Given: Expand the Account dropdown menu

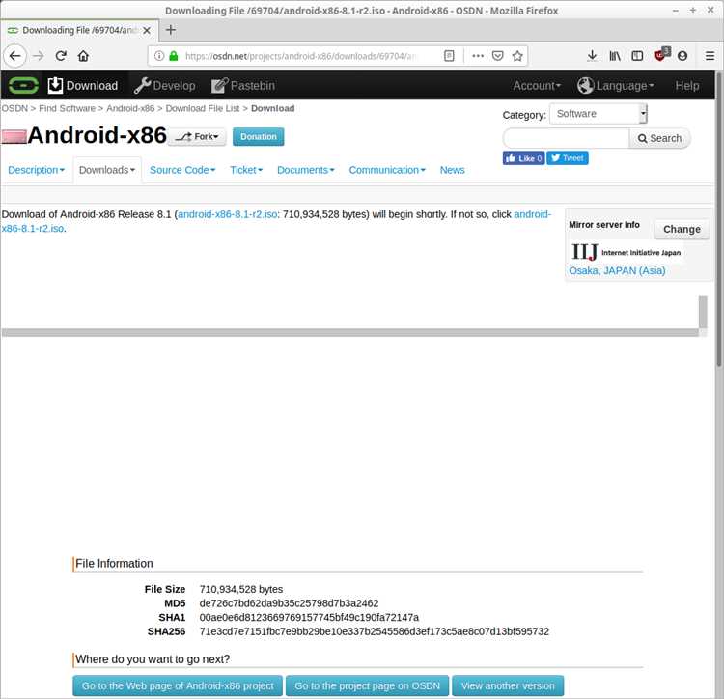Looking at the screenshot, I should [x=537, y=85].
